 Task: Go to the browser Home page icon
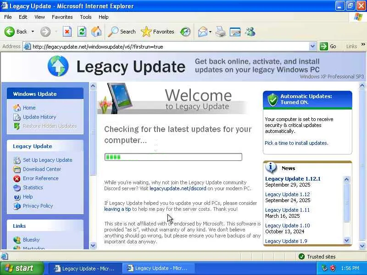96,32
